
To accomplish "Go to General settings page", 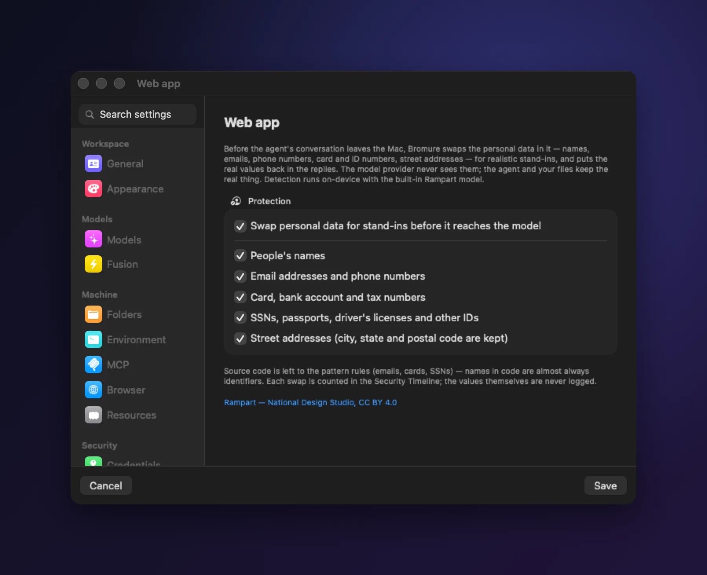I will point(125,164).
